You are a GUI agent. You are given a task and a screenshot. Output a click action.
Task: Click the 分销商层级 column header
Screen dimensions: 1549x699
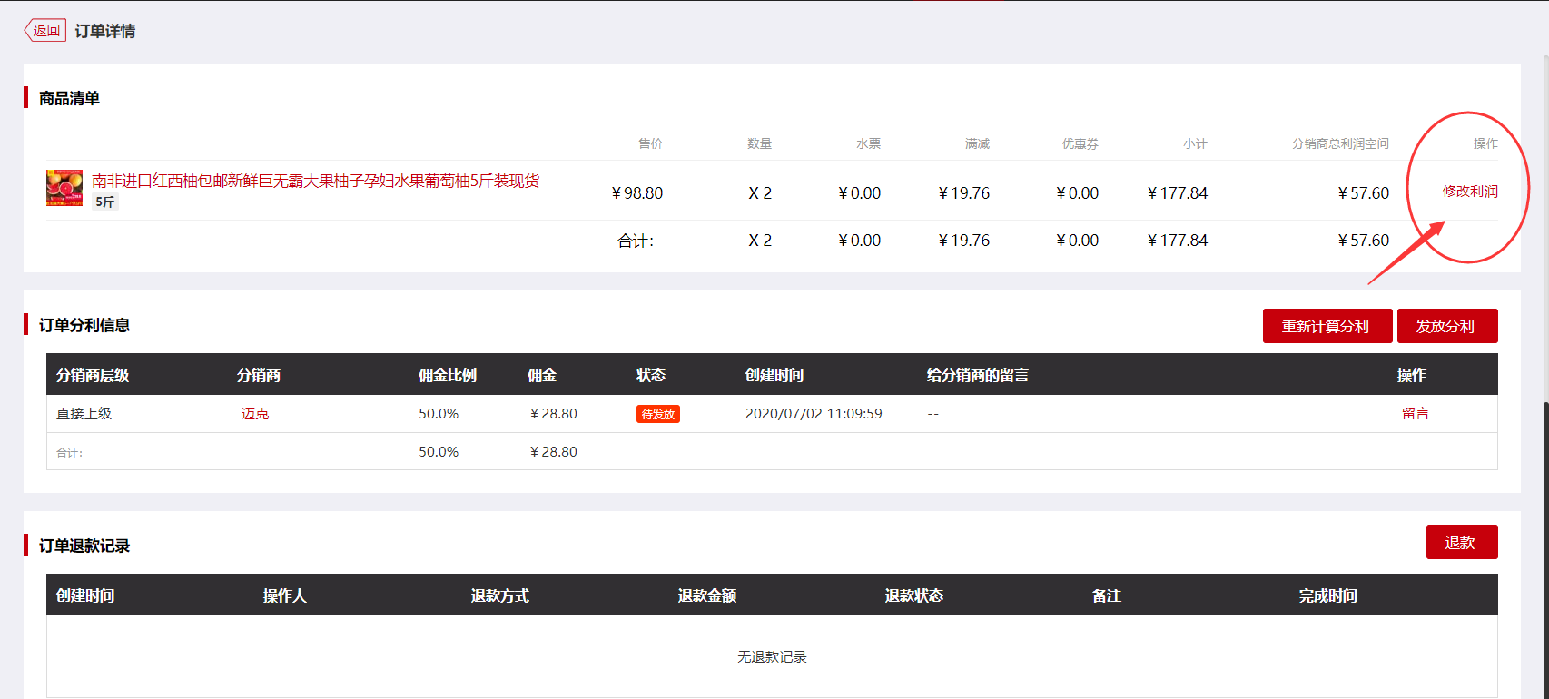pyautogui.click(x=93, y=375)
